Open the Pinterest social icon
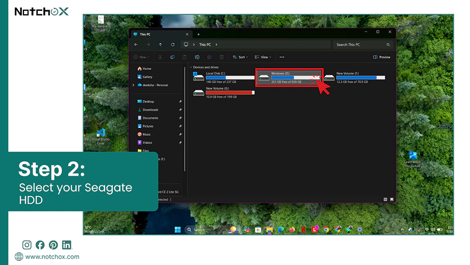This screenshot has height=265, width=470. pyautogui.click(x=54, y=245)
